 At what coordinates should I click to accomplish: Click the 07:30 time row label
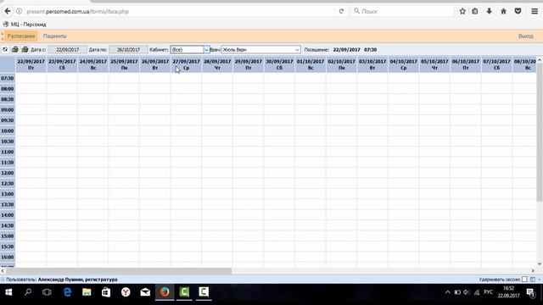click(8, 79)
